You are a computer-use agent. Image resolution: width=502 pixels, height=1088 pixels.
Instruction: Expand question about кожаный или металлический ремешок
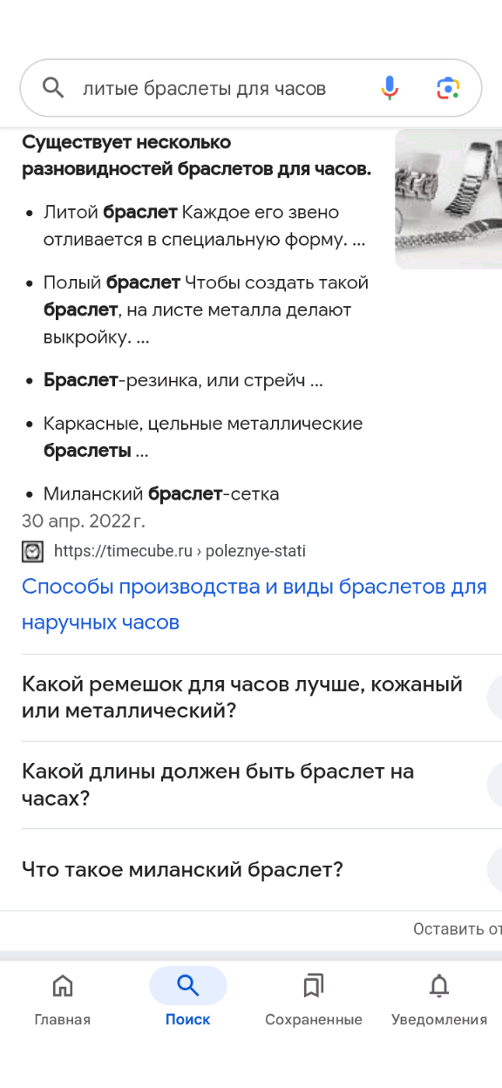[251, 697]
